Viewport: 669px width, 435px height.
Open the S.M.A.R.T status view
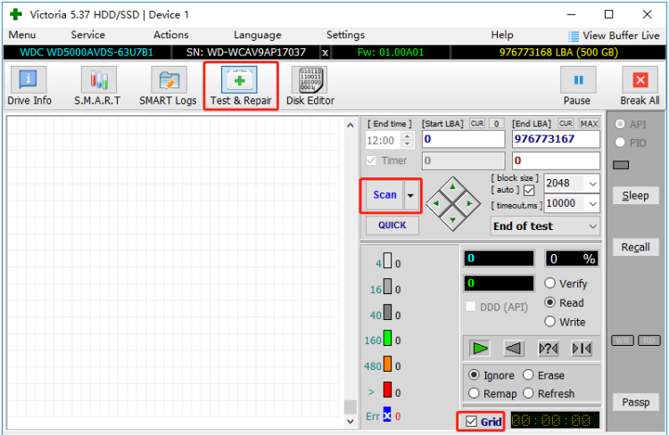click(x=97, y=86)
